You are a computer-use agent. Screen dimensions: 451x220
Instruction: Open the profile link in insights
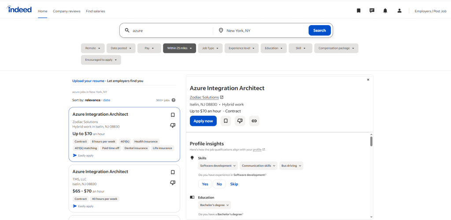click(257, 150)
